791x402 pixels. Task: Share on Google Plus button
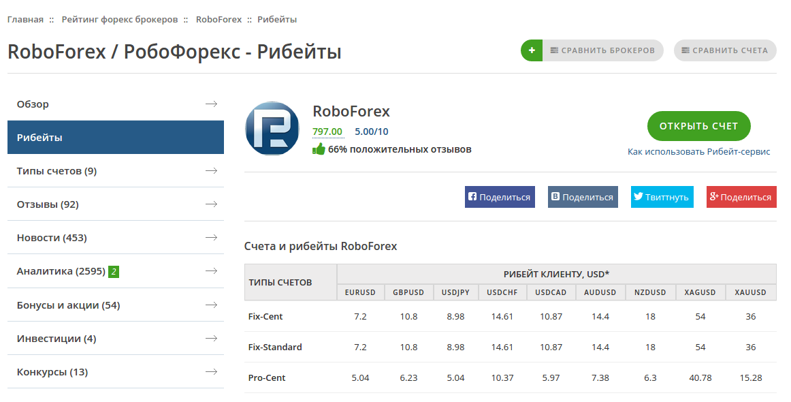741,197
